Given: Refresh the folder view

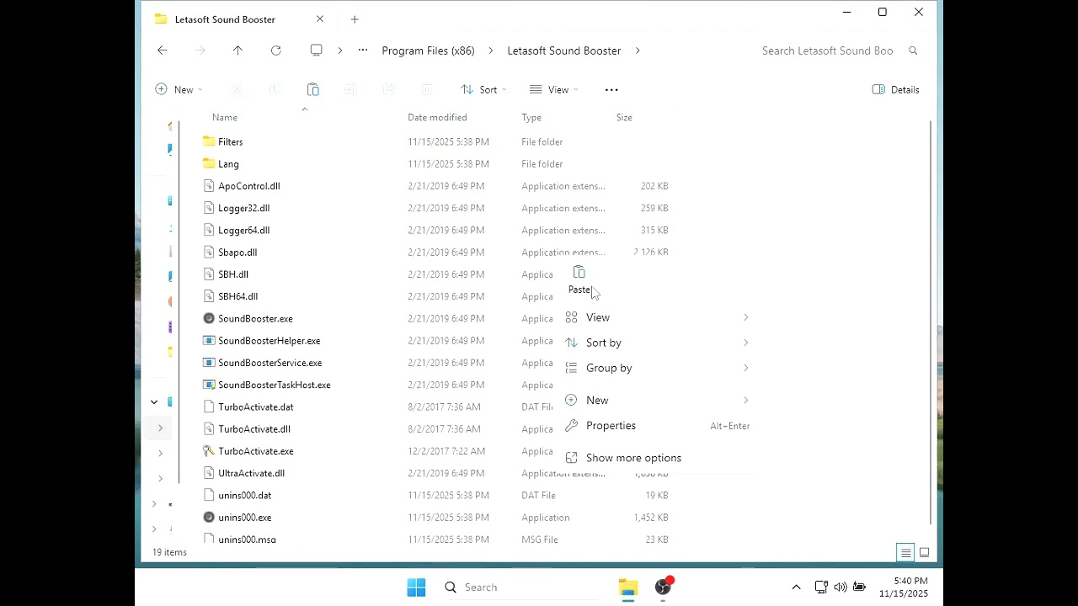Looking at the screenshot, I should [276, 50].
